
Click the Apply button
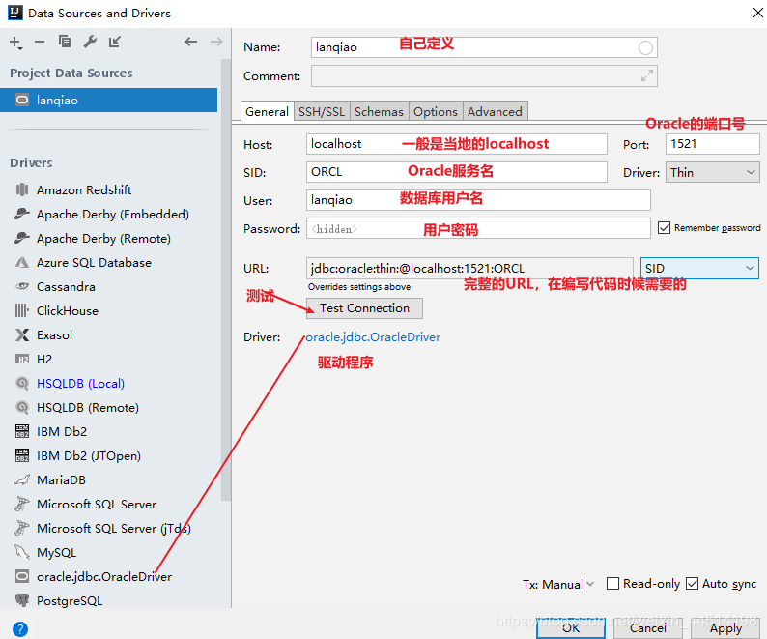(x=725, y=627)
